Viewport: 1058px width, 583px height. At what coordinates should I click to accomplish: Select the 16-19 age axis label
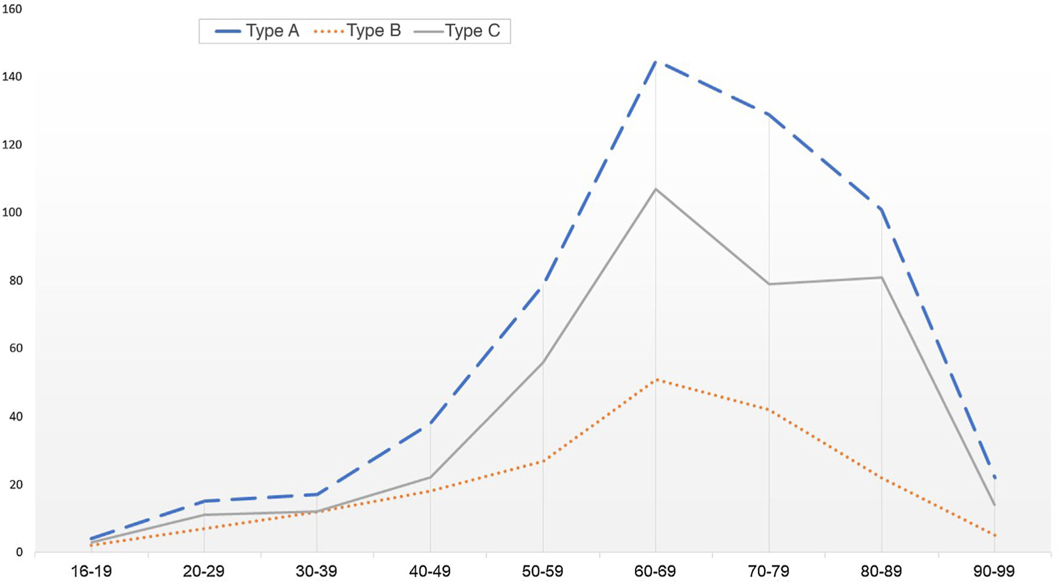[x=91, y=571]
